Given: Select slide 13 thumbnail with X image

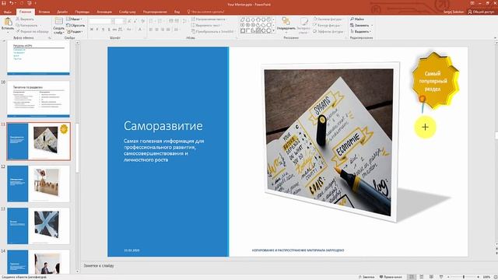Looking at the screenshot, I should point(38,226).
